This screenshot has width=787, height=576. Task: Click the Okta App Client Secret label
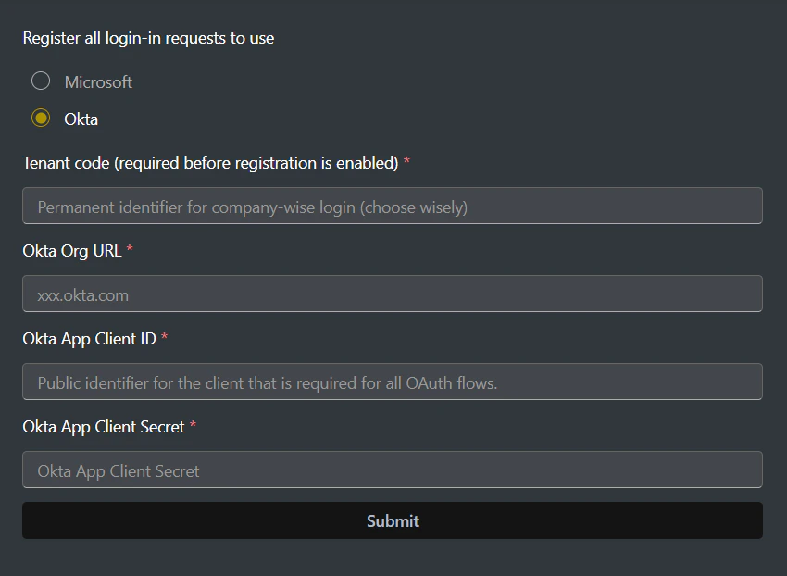pos(104,426)
